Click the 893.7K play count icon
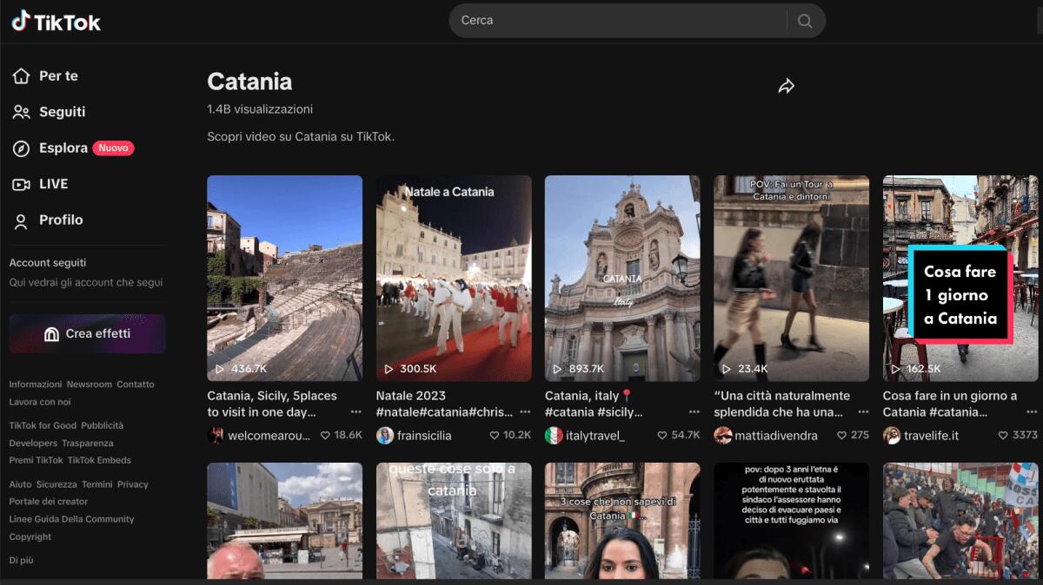 pos(559,369)
